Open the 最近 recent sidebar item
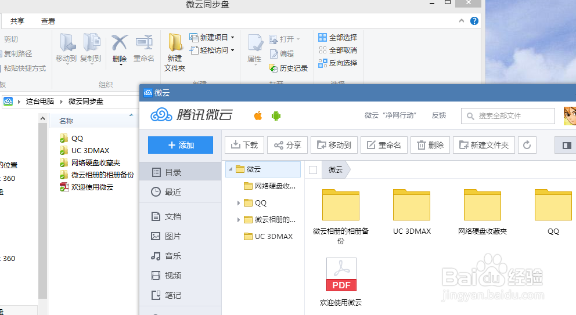Viewport: 576px width, 315px height. click(181, 192)
